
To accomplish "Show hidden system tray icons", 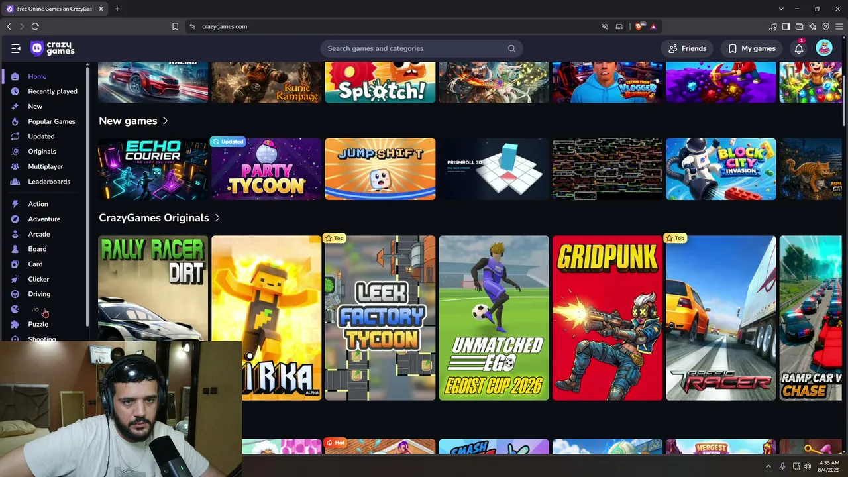I will (768, 466).
